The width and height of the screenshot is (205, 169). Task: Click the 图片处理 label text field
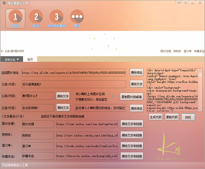tap(38, 124)
